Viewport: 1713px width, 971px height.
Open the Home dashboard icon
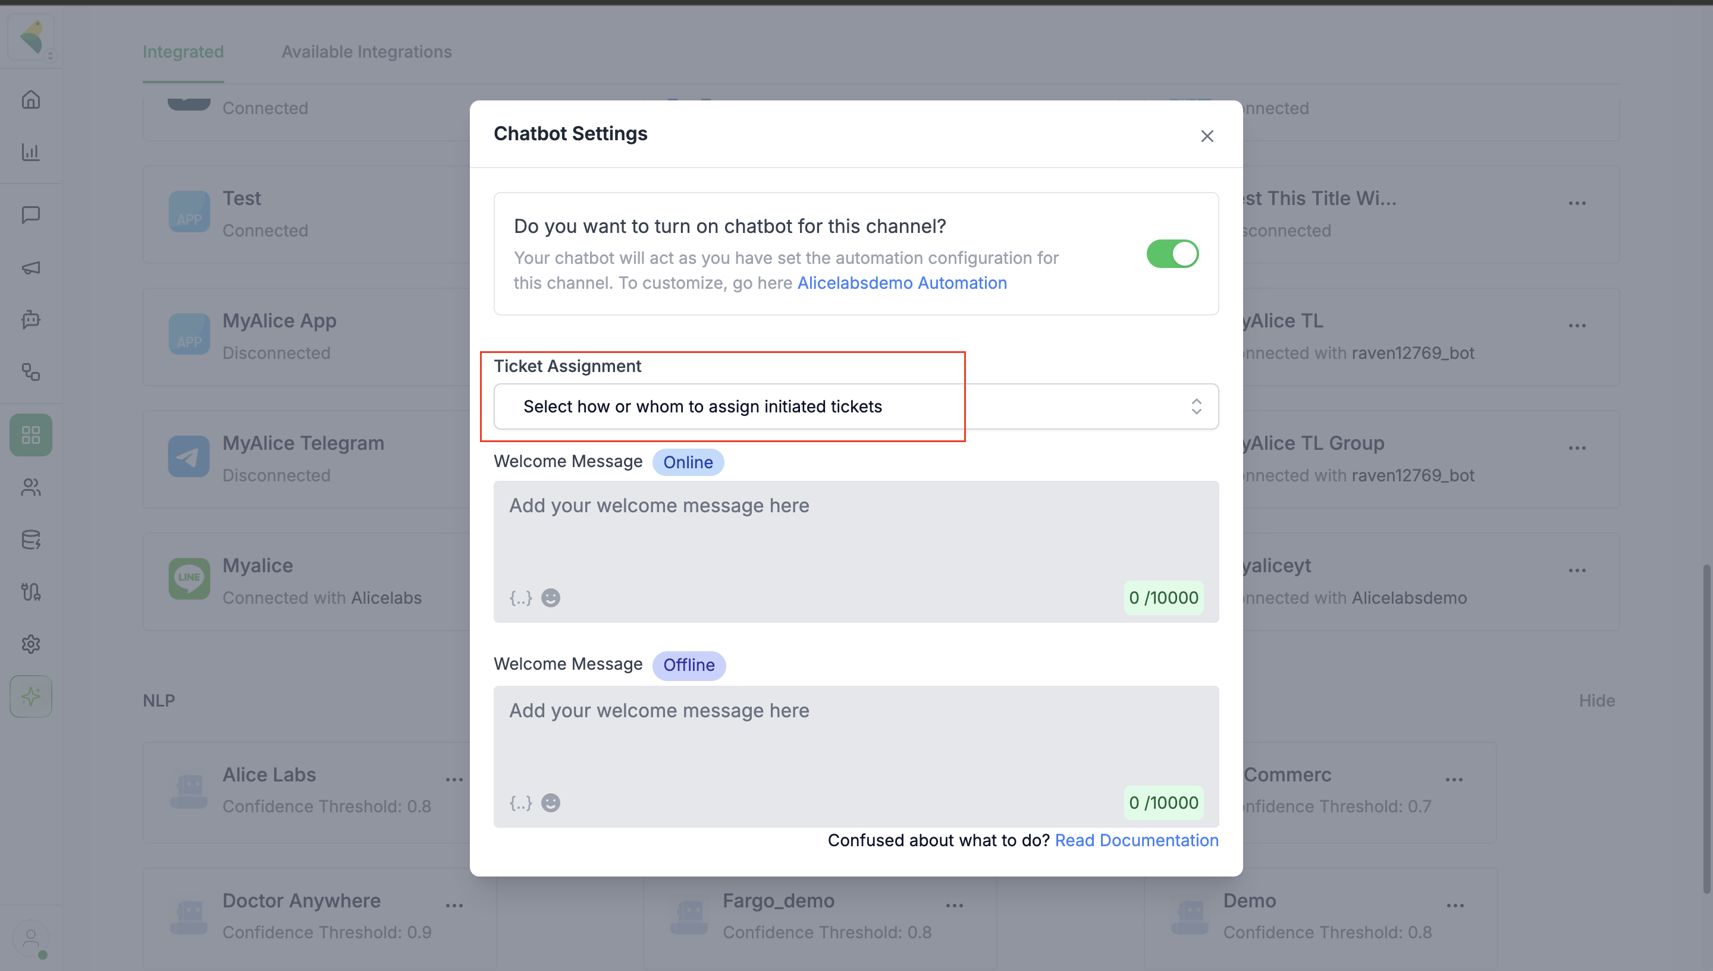31,99
